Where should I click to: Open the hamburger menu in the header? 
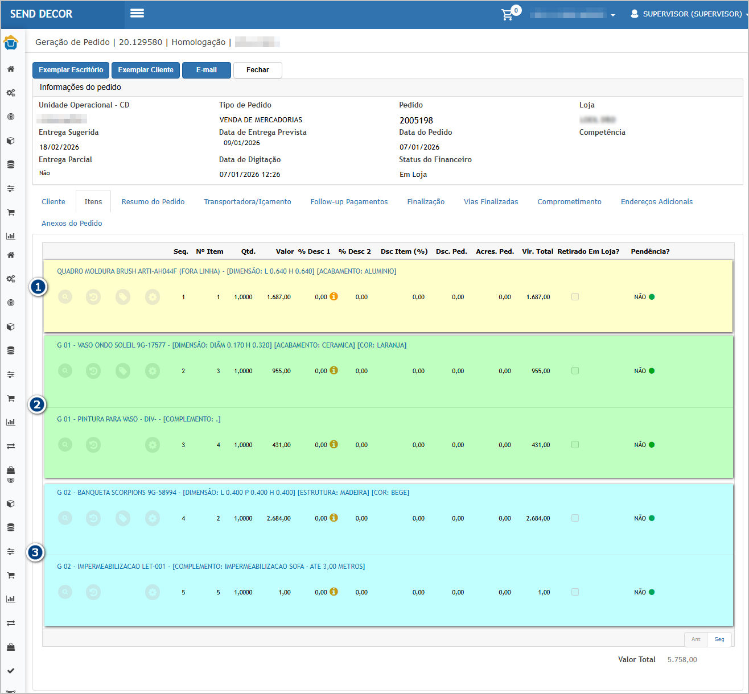137,13
